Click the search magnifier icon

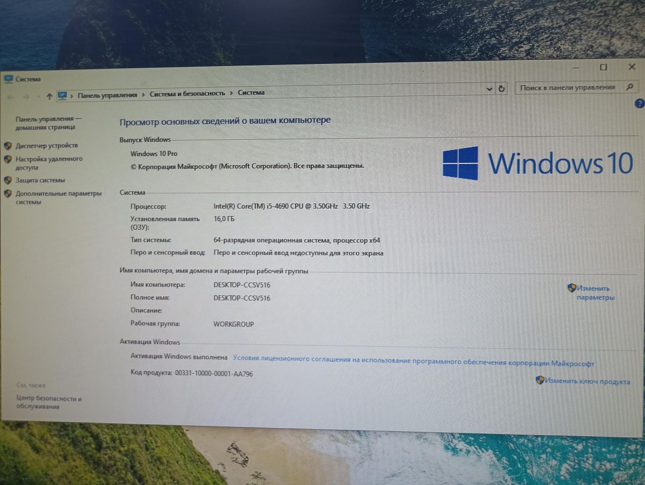[630, 87]
